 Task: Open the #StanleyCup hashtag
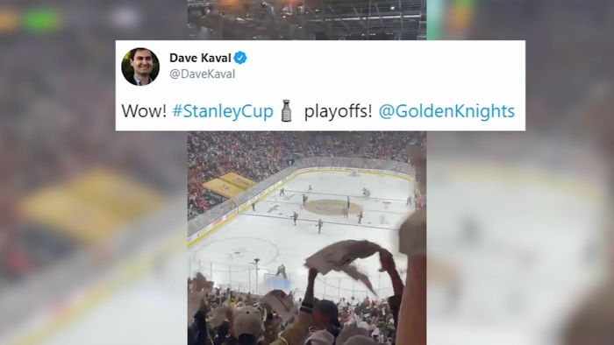pos(223,111)
